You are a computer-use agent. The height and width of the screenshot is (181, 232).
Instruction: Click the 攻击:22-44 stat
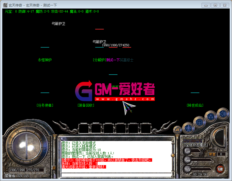[60, 11]
